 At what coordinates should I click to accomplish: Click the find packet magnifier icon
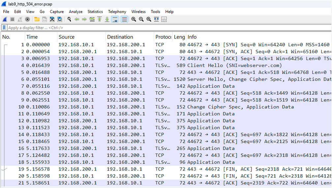(69, 19)
